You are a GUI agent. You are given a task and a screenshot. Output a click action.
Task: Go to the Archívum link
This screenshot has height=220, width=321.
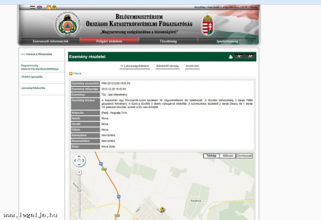(192, 66)
